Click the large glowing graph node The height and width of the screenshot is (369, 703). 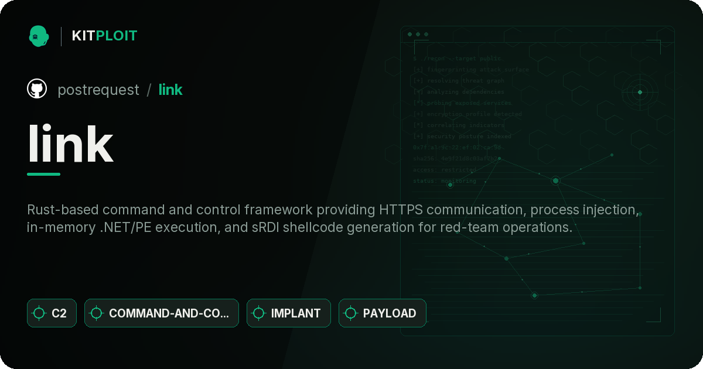[555, 181]
